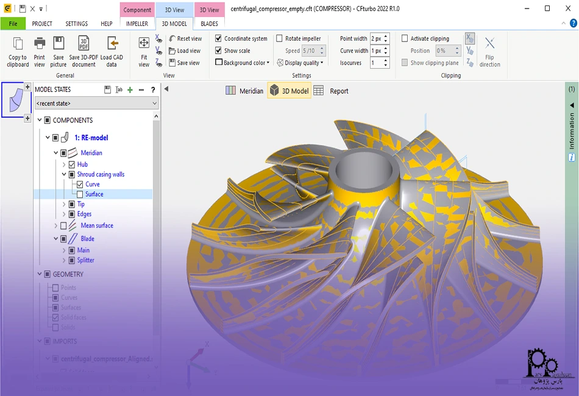579x396 pixels.
Task: Enable the Activate clipping checkbox
Action: point(405,38)
